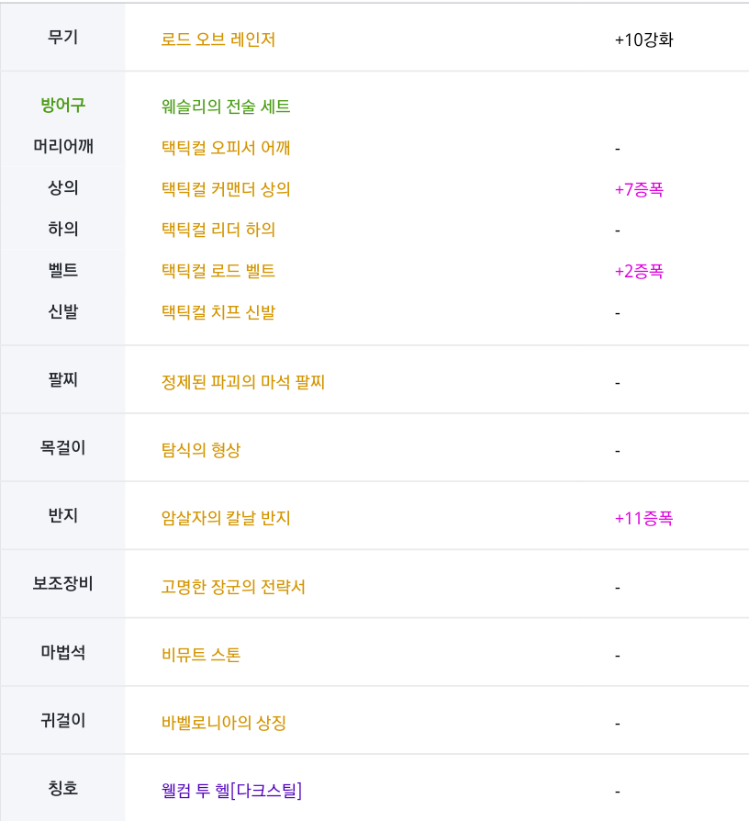This screenshot has height=821, width=749.
Task: Select the +11증폭 value for the ring
Action: click(x=643, y=519)
